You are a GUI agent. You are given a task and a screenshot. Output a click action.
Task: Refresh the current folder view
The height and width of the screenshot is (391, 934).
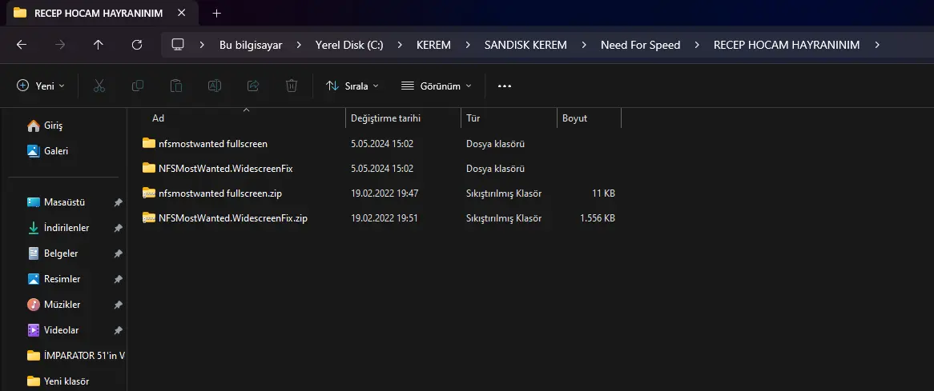coord(136,45)
